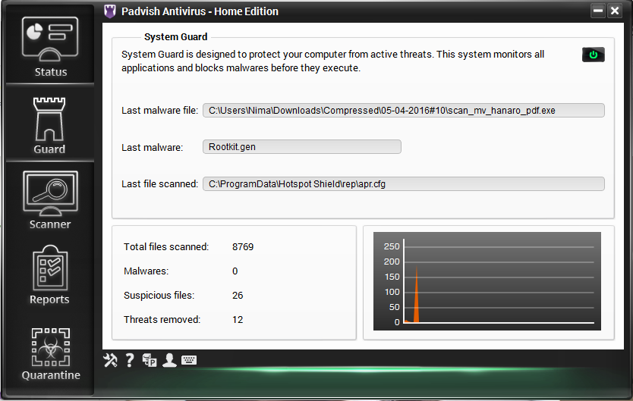Open the Status section in the sidebar

[x=50, y=47]
